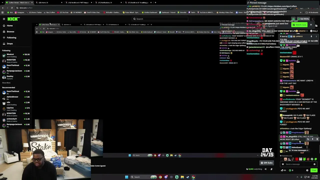The width and height of the screenshot is (320, 180).
Task: Open chat settings gear
Action: pos(307,170)
